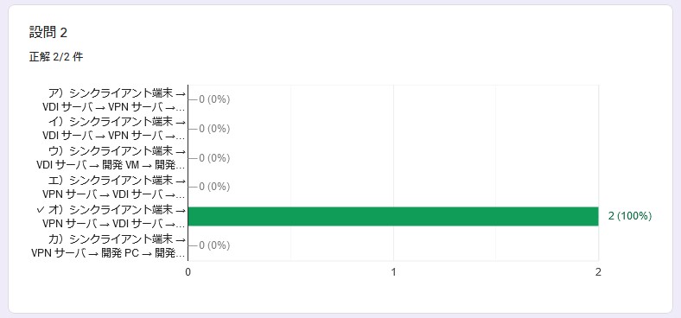Click the イ) シンクライアント端末 option label
The width and height of the screenshot is (681, 318).
(x=115, y=129)
